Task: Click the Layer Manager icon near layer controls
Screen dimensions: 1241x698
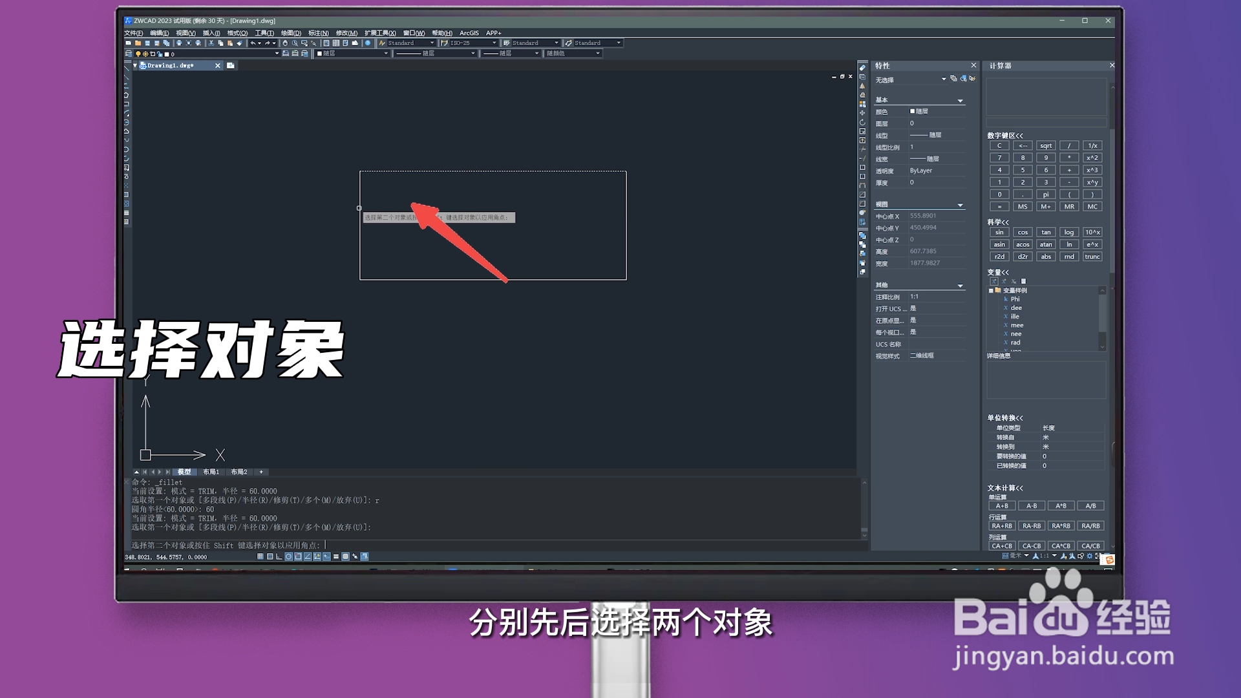Action: (x=128, y=54)
